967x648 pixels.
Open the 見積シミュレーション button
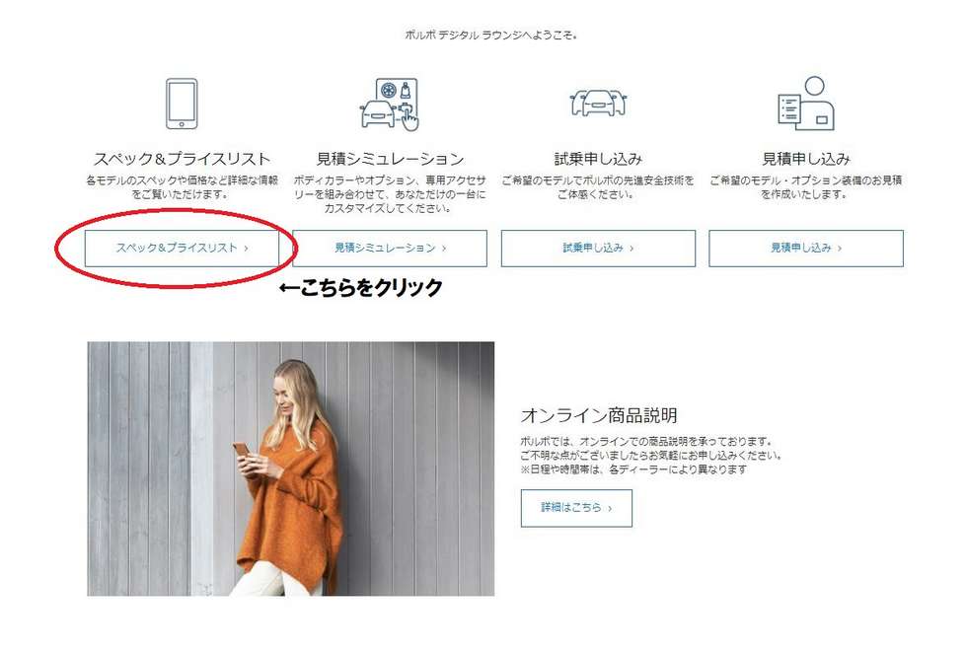point(390,249)
